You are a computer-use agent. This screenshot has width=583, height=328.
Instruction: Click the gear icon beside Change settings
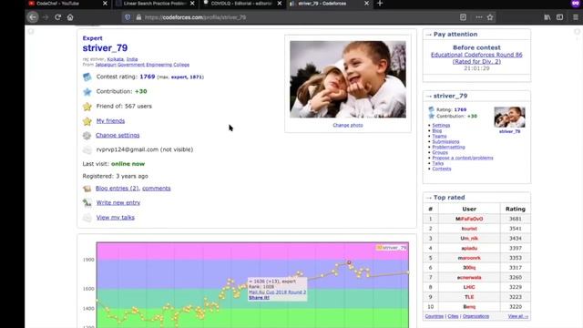(87, 136)
